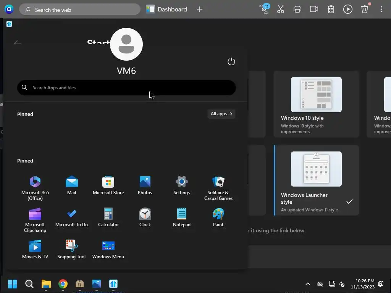Open Microsoft Store
The width and height of the screenshot is (391, 293).
click(x=108, y=186)
